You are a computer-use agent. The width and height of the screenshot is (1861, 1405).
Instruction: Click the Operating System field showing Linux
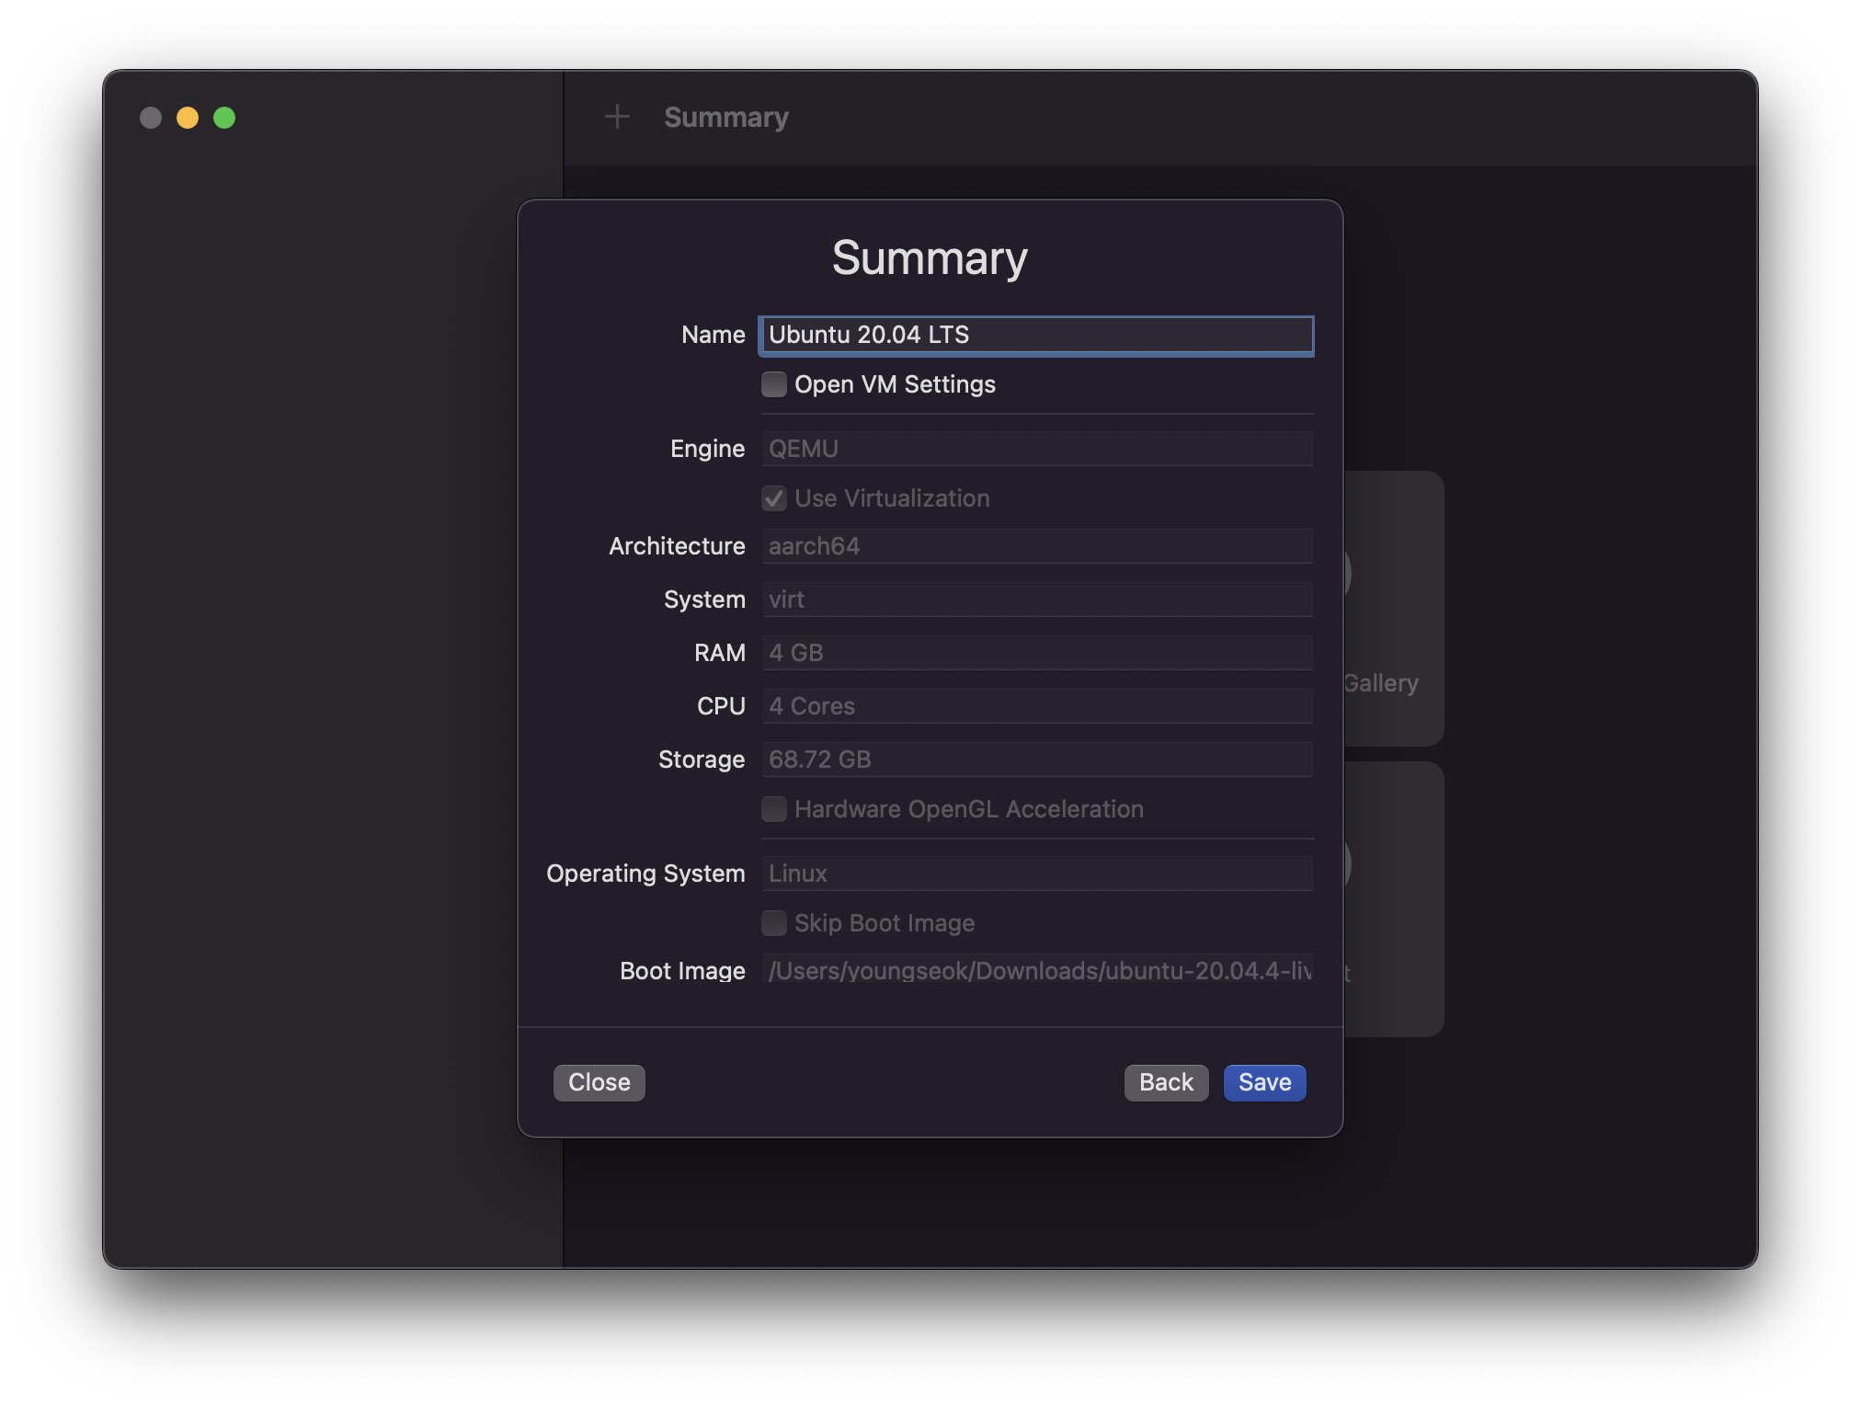point(1036,874)
